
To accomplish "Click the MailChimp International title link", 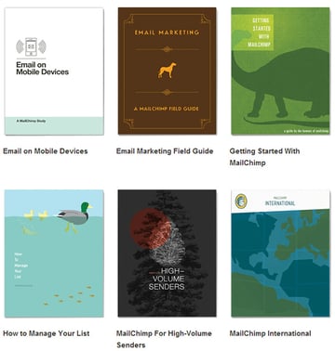I will pos(270,333).
